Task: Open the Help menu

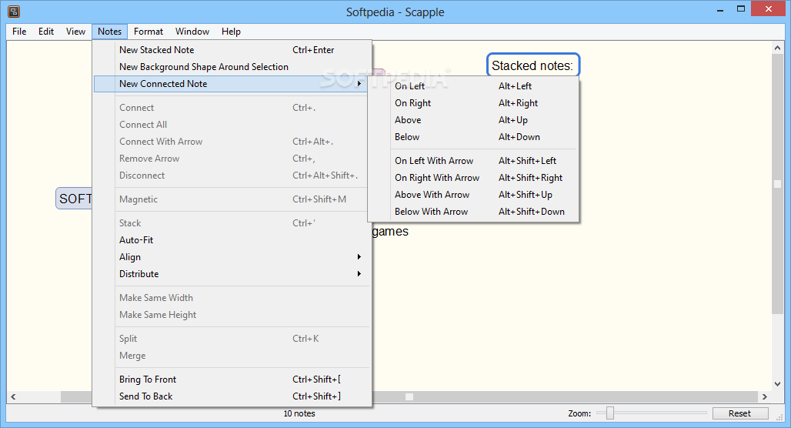Action: (x=231, y=32)
